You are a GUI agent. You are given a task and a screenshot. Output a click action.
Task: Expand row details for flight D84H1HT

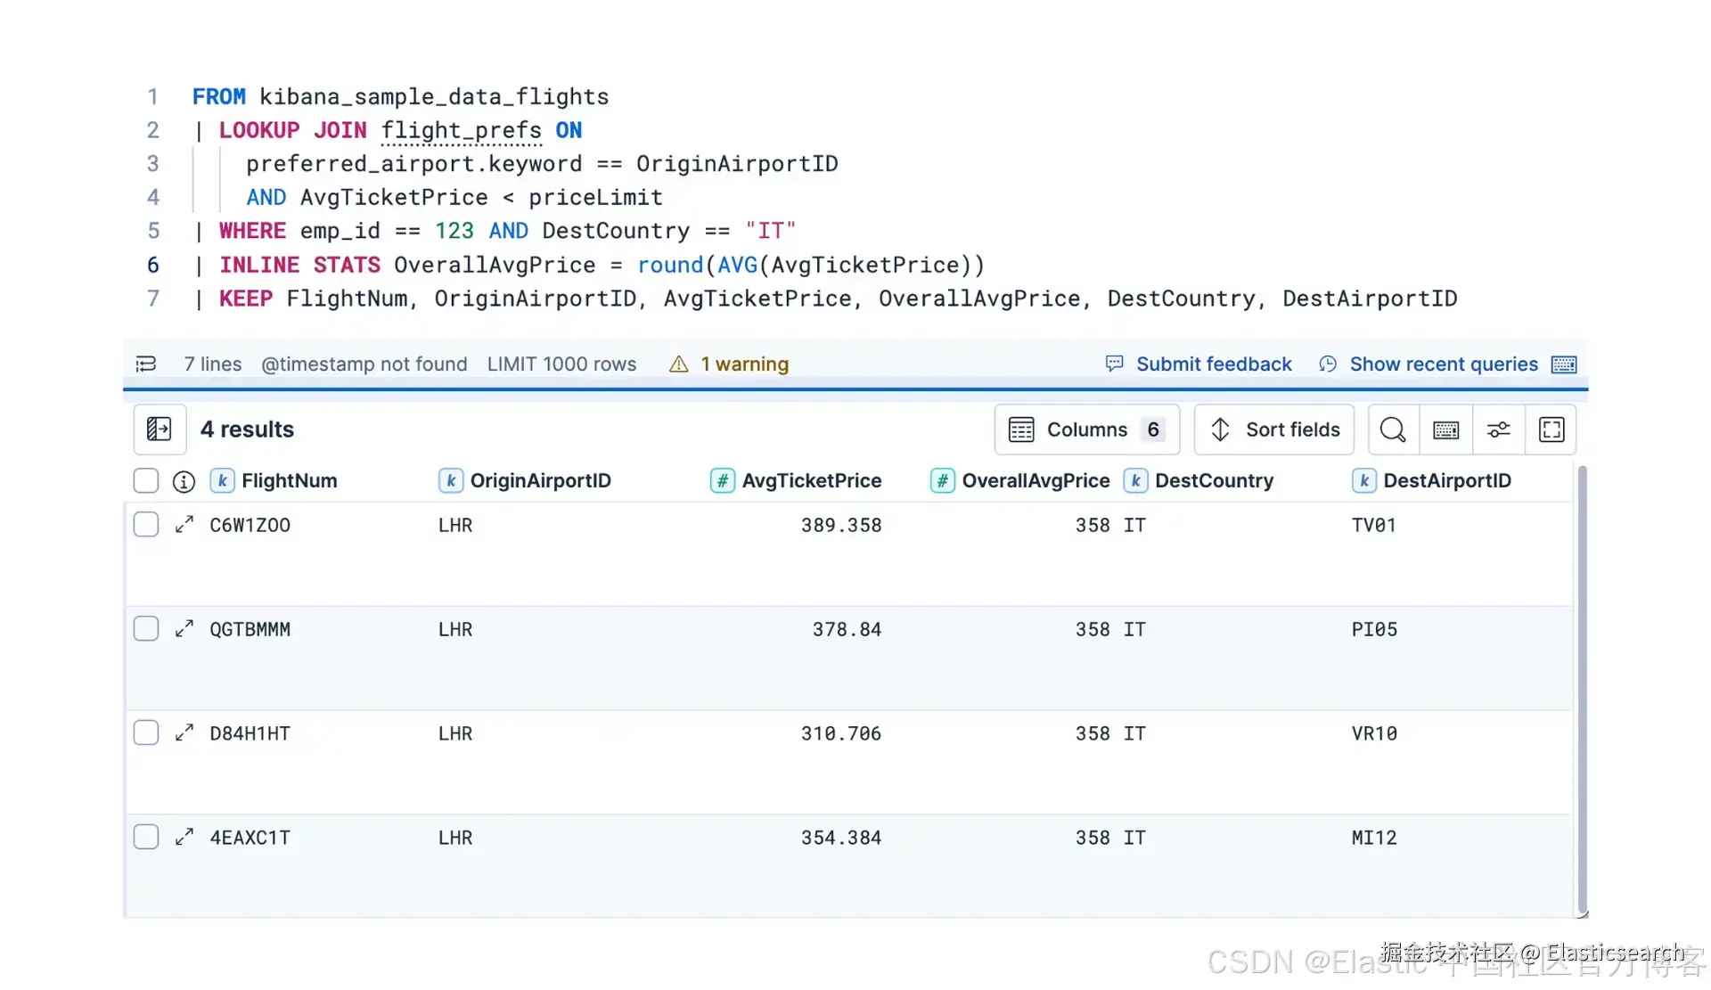[184, 733]
